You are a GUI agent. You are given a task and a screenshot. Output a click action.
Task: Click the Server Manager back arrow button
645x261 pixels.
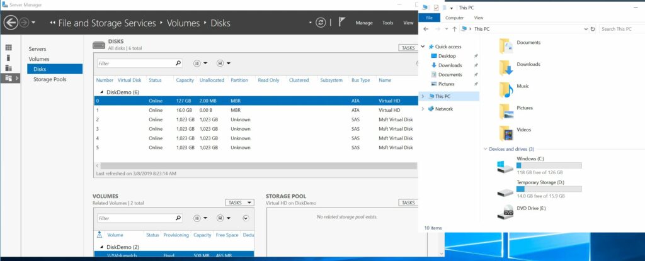coord(11,22)
